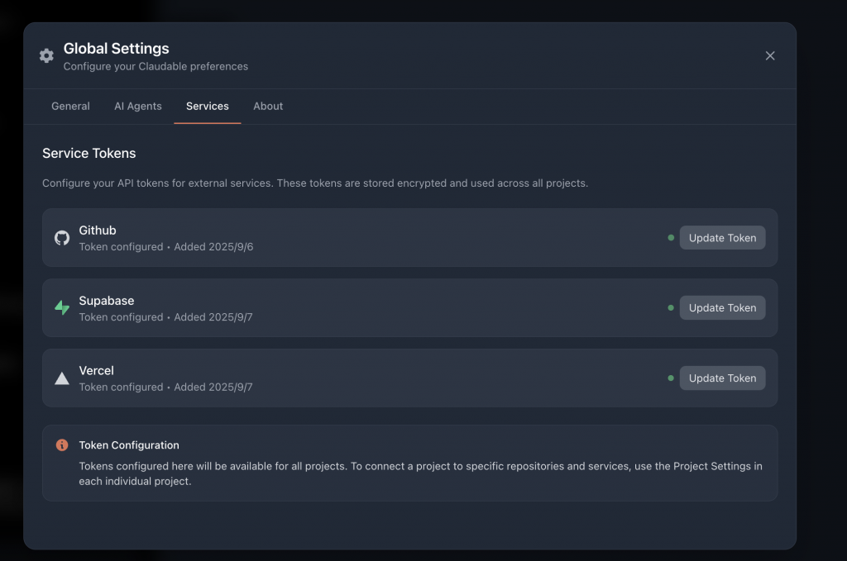Select the Services tab

208,106
